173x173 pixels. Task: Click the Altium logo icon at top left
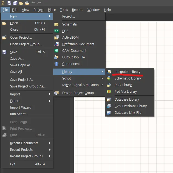coord(3,3)
